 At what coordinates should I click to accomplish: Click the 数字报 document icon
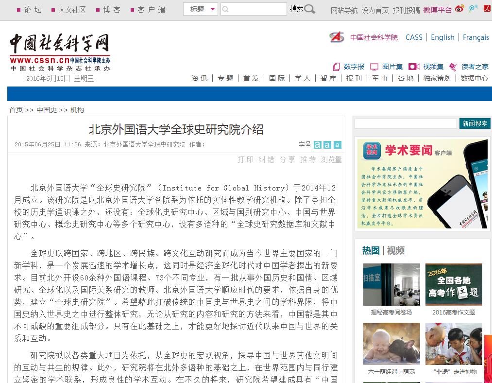337,67
